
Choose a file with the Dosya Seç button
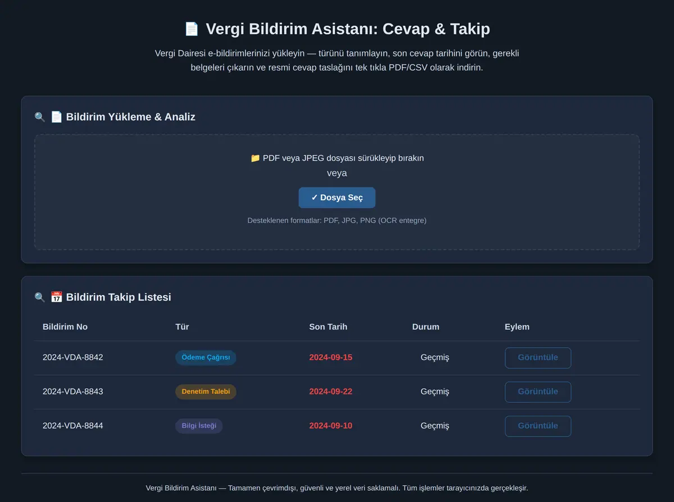tap(337, 197)
